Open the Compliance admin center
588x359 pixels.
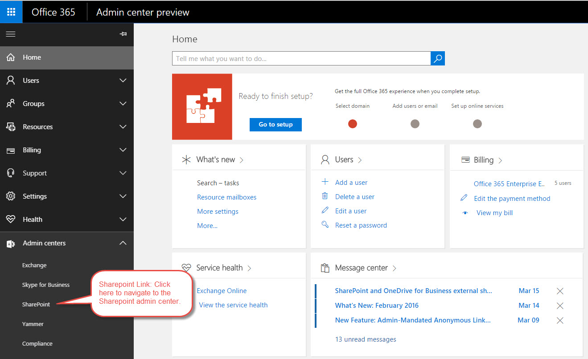[37, 344]
